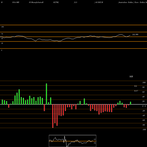Viewport: 147px width, 147px height.
Task: Click the '(5,5' parameter text in the header
Action: [76, 2]
